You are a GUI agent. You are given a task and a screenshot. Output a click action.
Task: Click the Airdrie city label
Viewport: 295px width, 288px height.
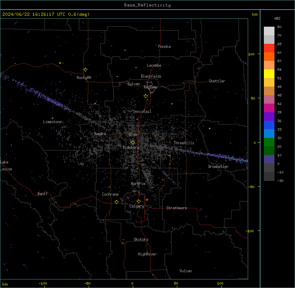click(x=138, y=184)
